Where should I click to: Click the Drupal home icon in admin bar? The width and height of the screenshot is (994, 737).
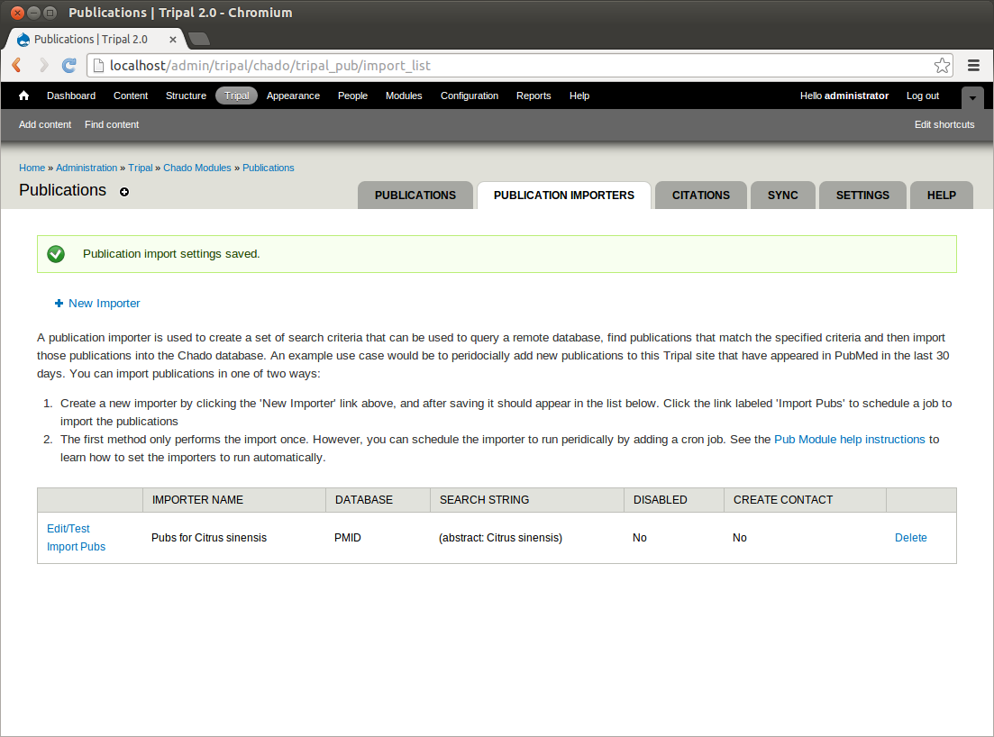pos(24,96)
